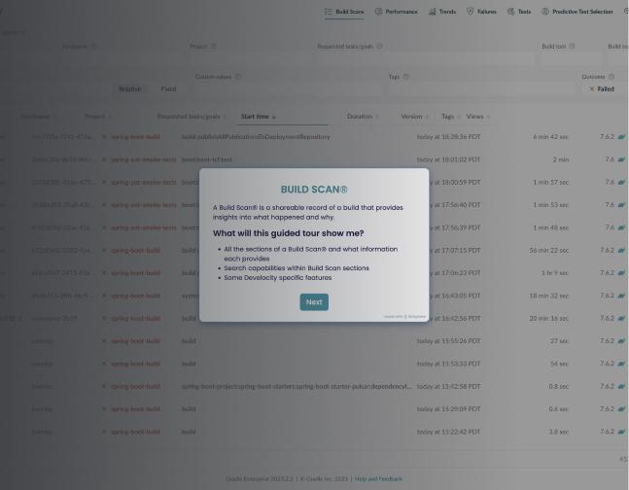The height and width of the screenshot is (490, 629).
Task: Go to the Failures tab
Action: 481,12
